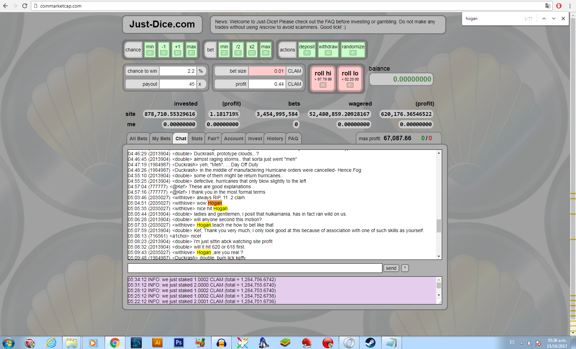Image resolution: width=576 pixels, height=349 pixels.
Task: Open the FAQ tab
Action: pyautogui.click(x=293, y=139)
